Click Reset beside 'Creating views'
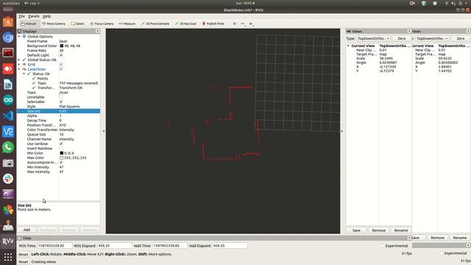The image size is (471, 265). (23, 262)
